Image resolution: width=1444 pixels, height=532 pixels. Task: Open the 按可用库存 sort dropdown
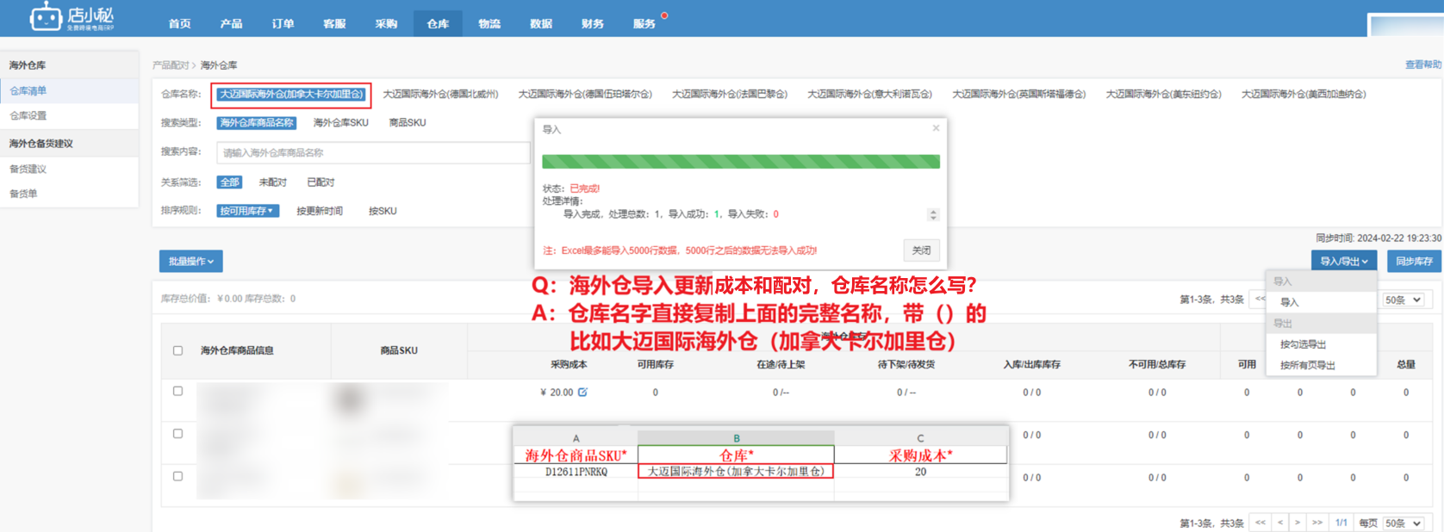pyautogui.click(x=247, y=211)
